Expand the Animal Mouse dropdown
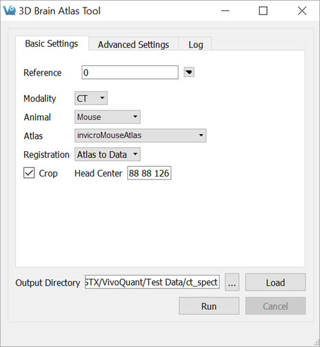 [108, 117]
